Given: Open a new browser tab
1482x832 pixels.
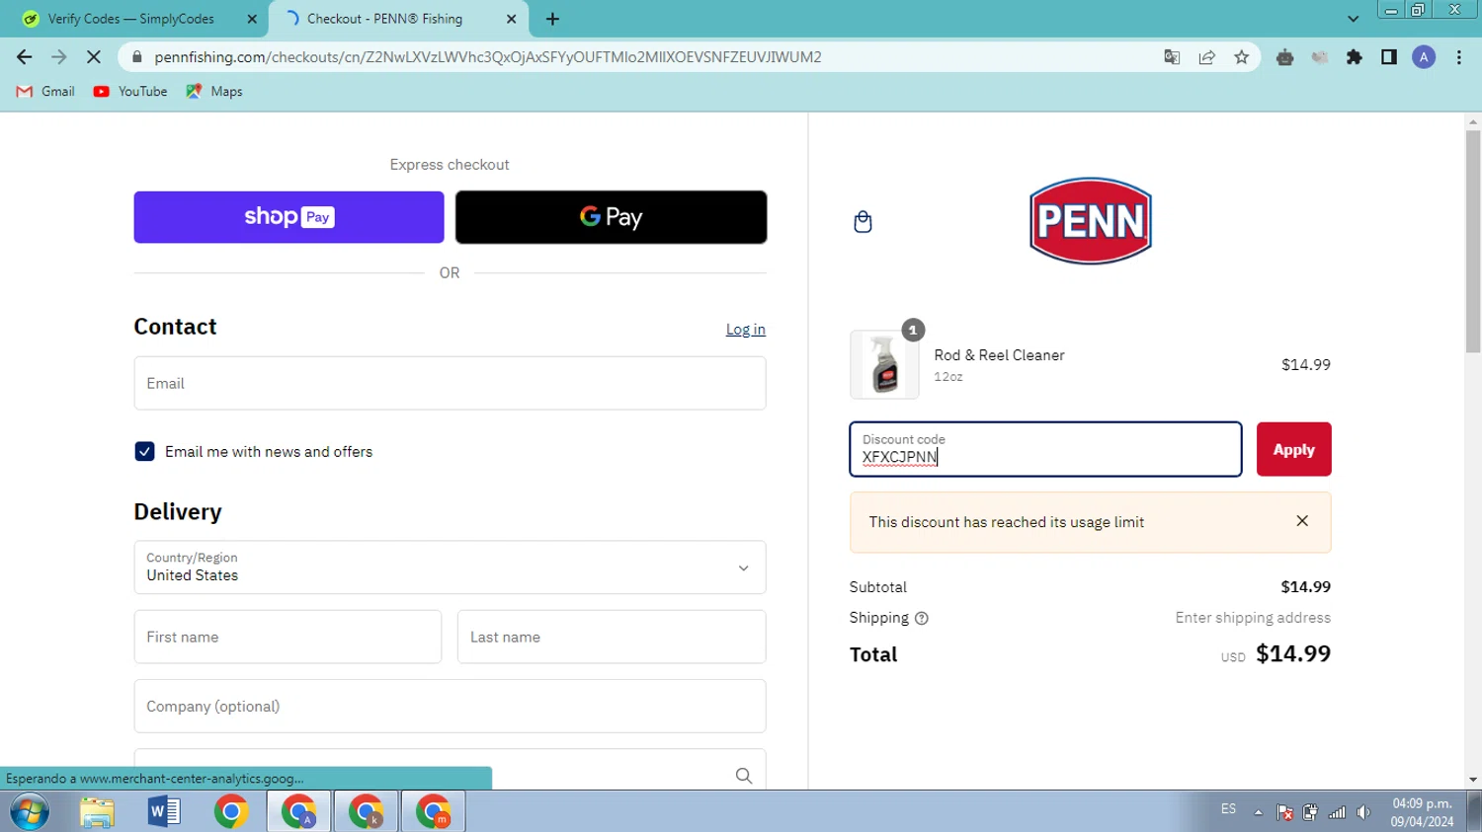Looking at the screenshot, I should 552,19.
